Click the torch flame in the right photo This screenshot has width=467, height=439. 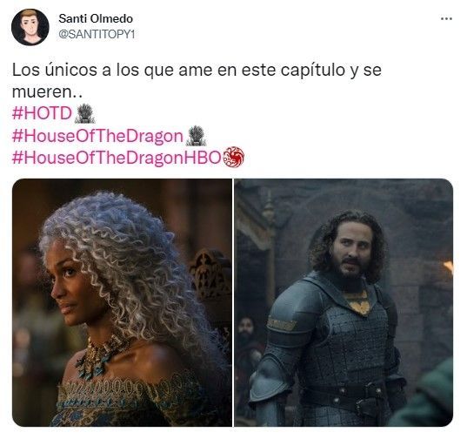[448, 266]
